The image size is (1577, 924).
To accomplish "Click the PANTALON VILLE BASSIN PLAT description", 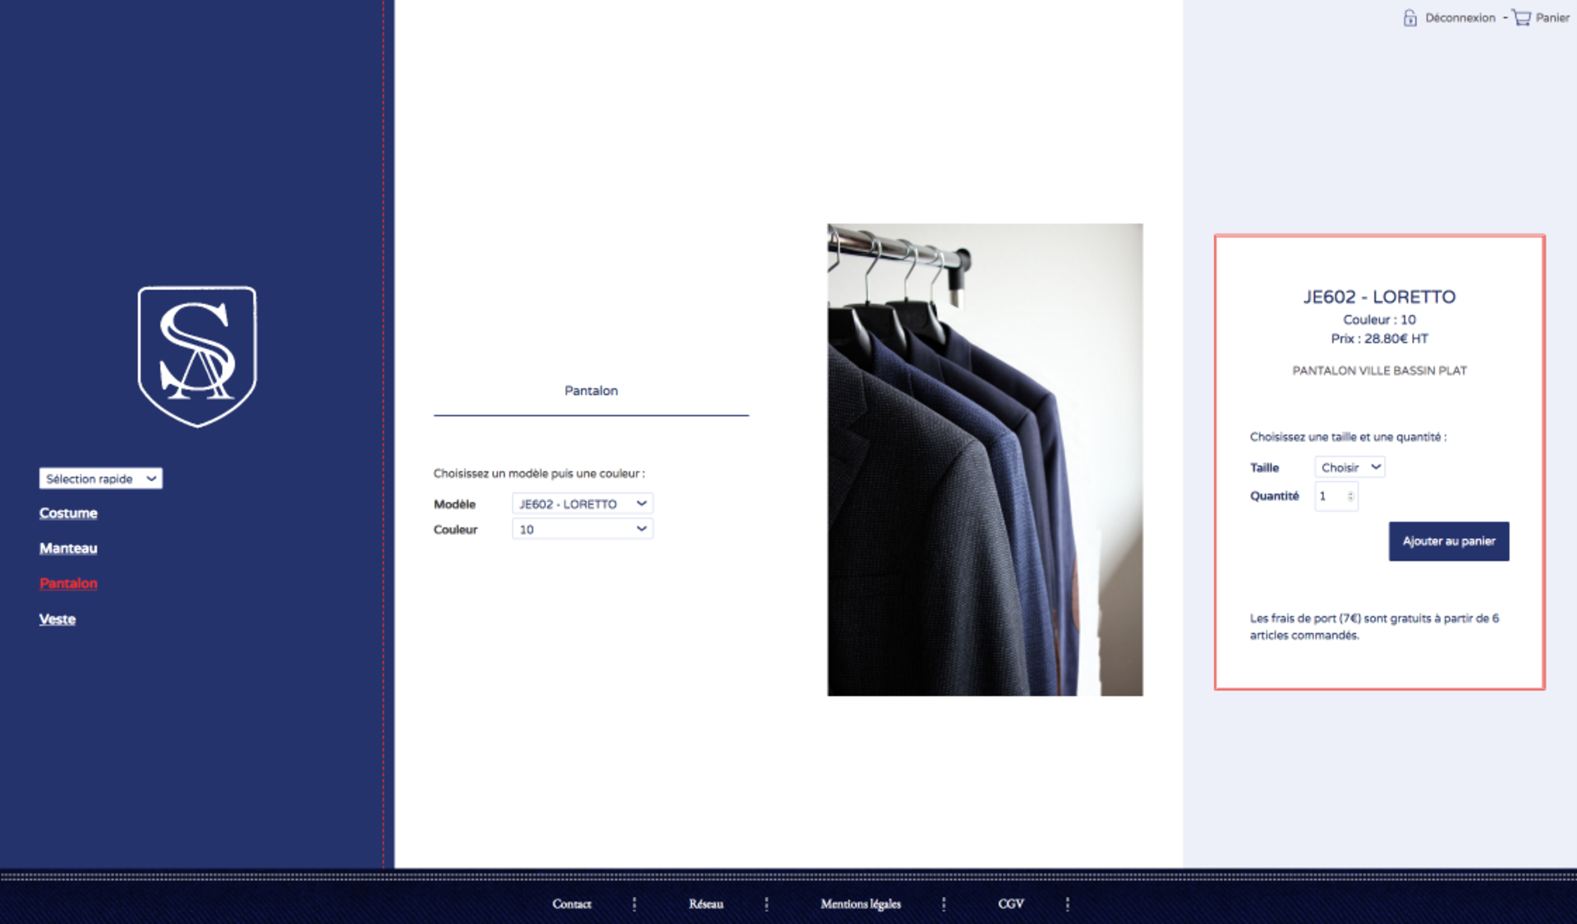I will 1379,370.
